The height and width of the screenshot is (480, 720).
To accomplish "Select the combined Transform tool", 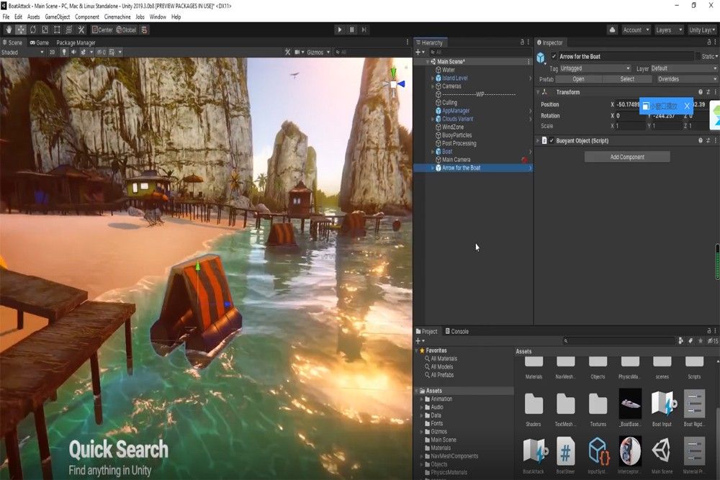I will [x=69, y=30].
